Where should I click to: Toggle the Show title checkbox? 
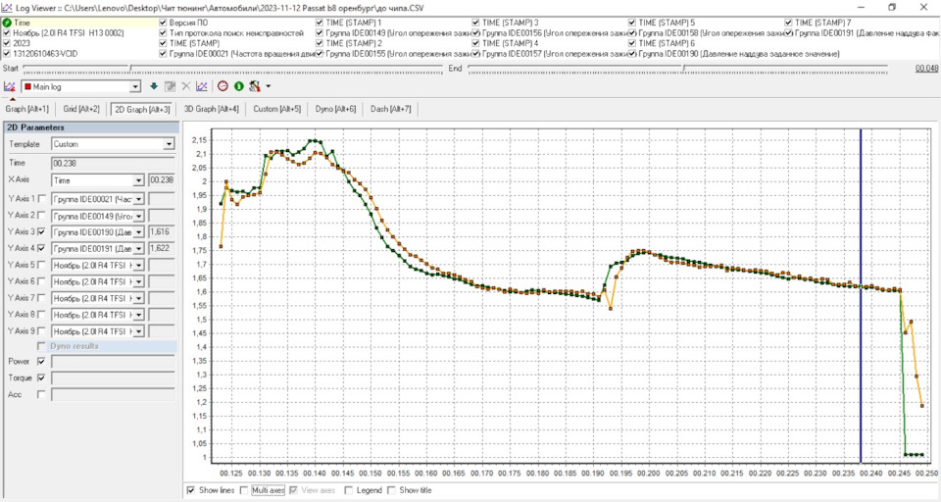click(x=392, y=489)
